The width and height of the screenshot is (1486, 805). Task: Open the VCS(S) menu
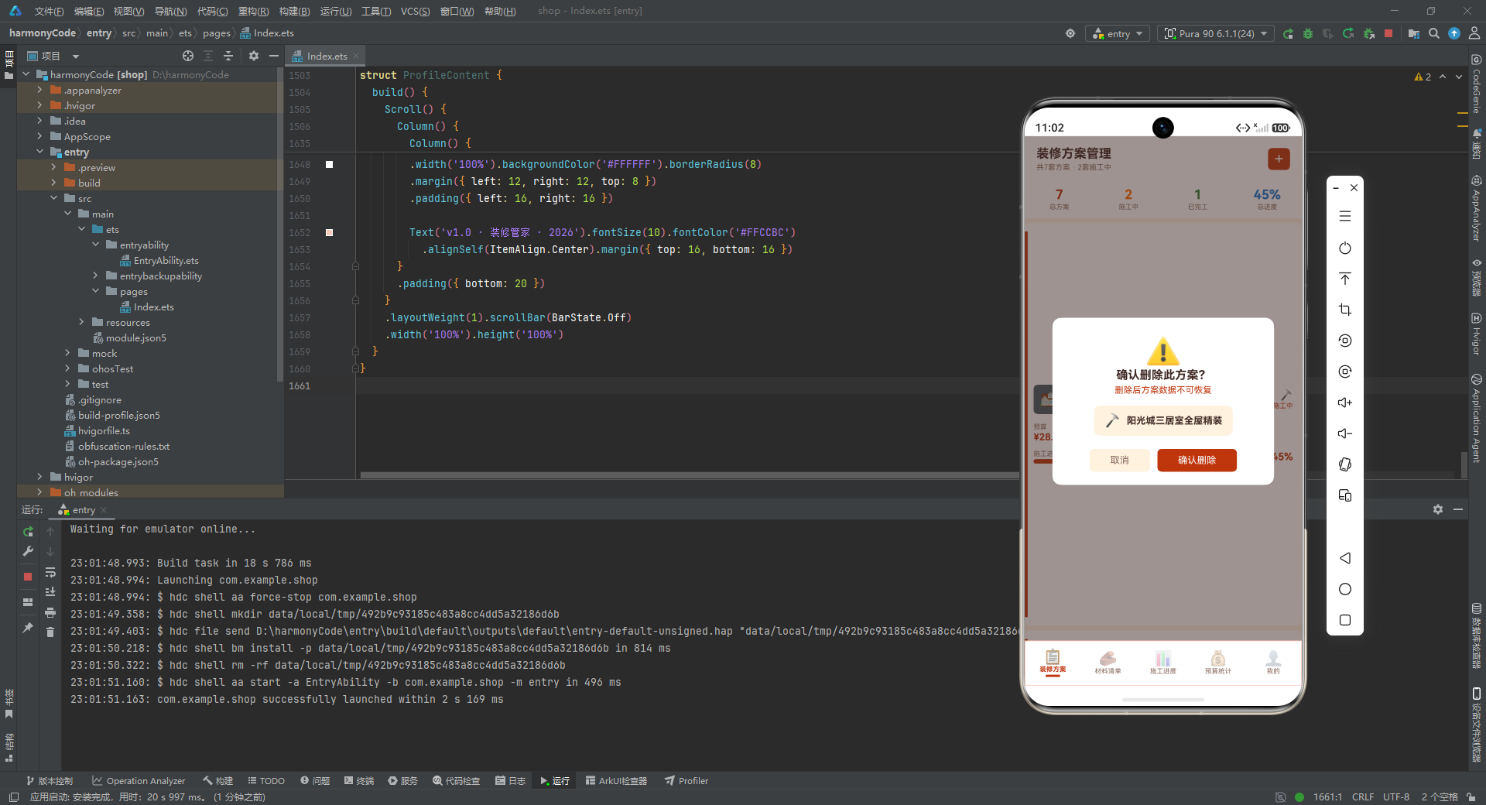tap(416, 11)
